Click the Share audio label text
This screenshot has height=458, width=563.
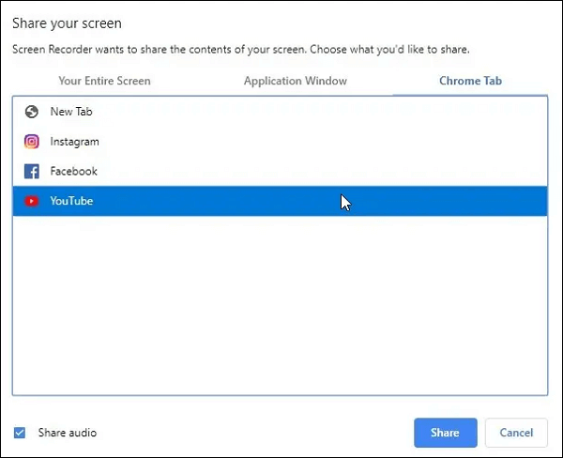click(67, 433)
